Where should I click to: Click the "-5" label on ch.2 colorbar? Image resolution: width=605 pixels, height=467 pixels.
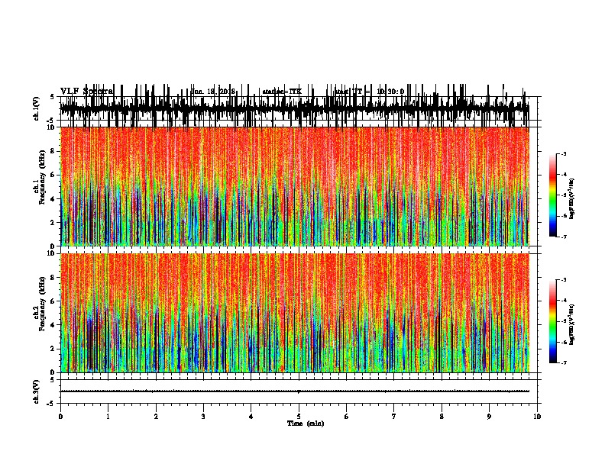[x=563, y=321]
